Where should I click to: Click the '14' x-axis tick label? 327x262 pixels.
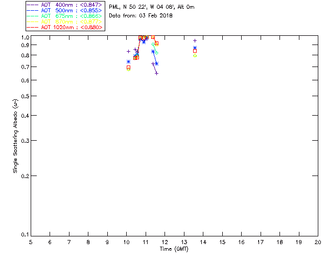(203, 242)
